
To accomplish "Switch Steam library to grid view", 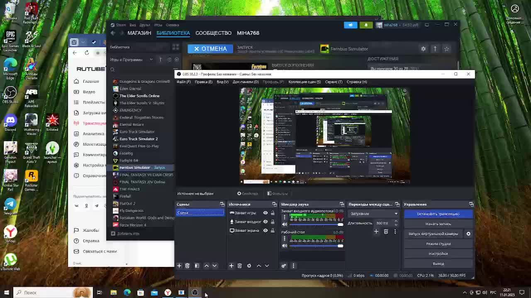I will 175,47.
